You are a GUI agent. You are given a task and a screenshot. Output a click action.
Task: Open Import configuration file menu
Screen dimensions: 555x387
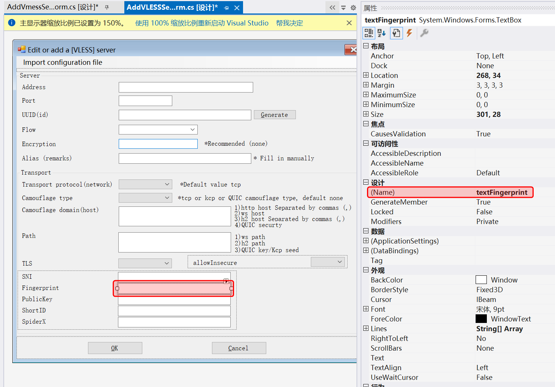pyautogui.click(x=63, y=62)
